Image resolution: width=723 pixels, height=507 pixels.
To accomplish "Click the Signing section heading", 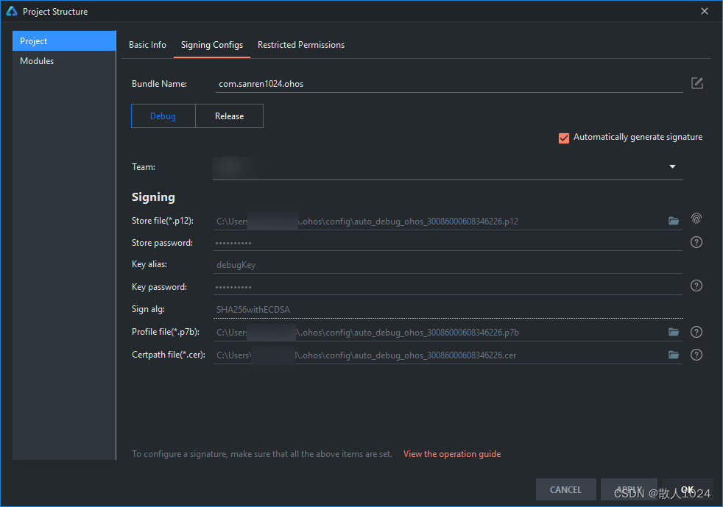I will pos(153,197).
